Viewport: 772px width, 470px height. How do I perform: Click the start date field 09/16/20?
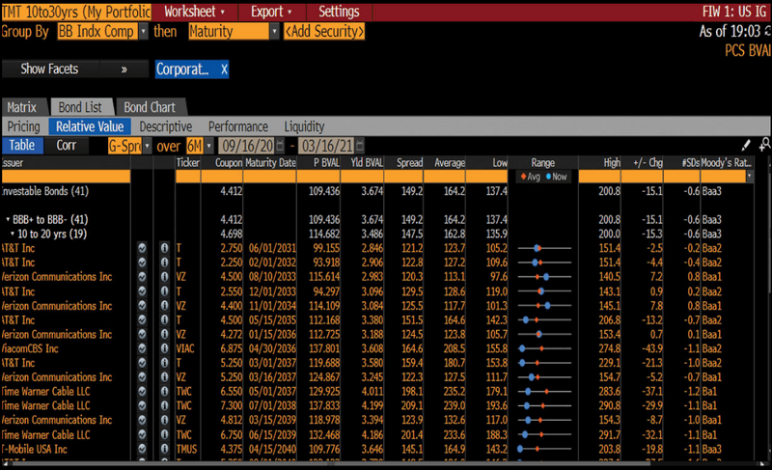tap(246, 146)
